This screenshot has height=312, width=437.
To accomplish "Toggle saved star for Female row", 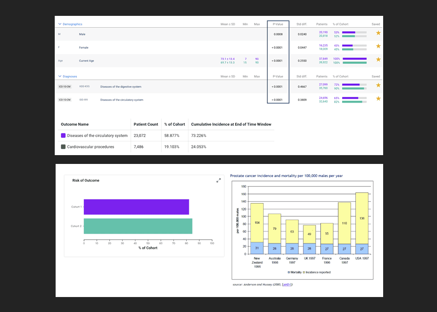I will tap(378, 46).
